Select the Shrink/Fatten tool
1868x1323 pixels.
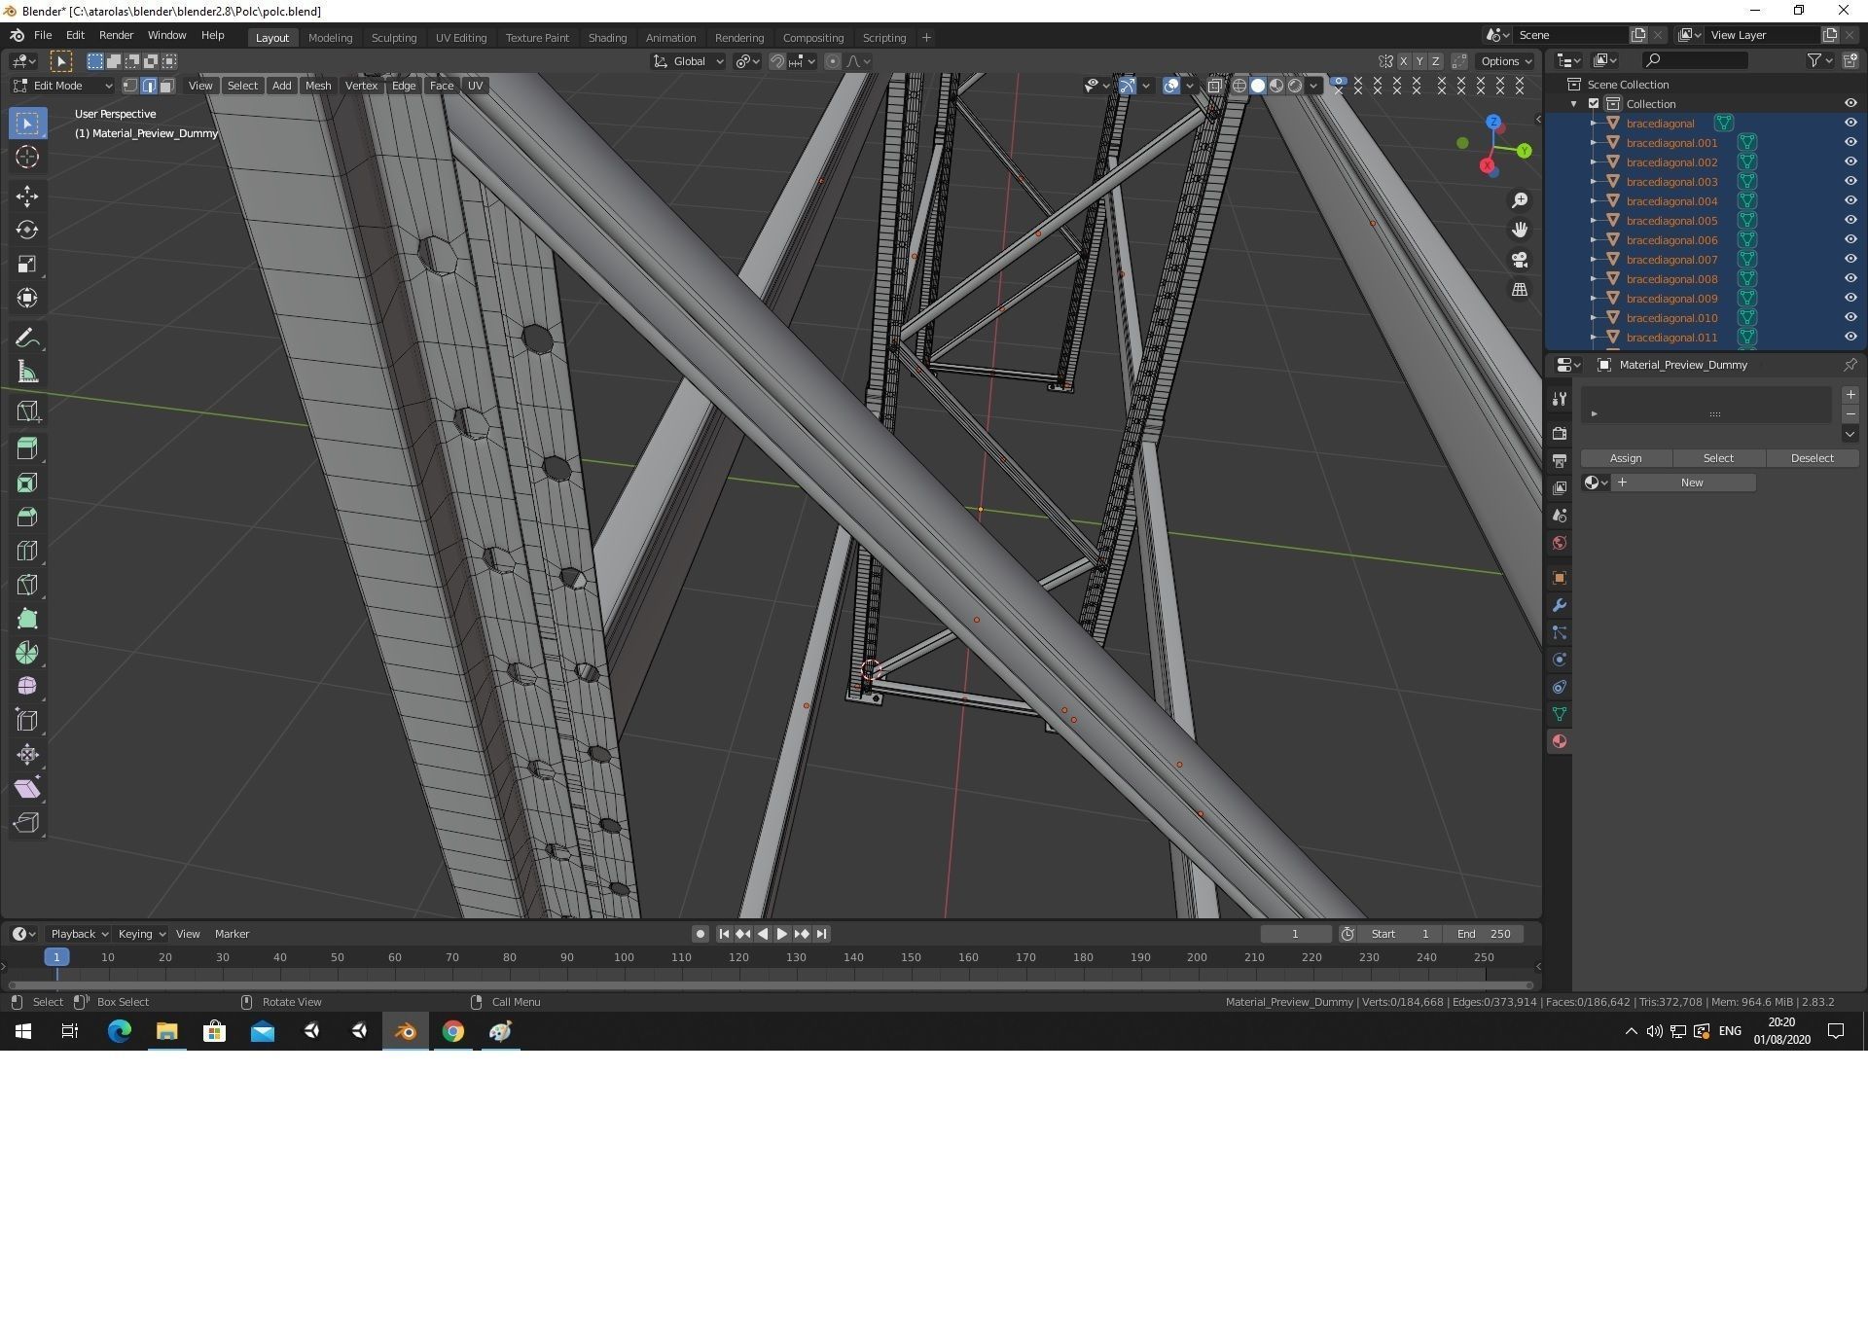click(x=27, y=755)
